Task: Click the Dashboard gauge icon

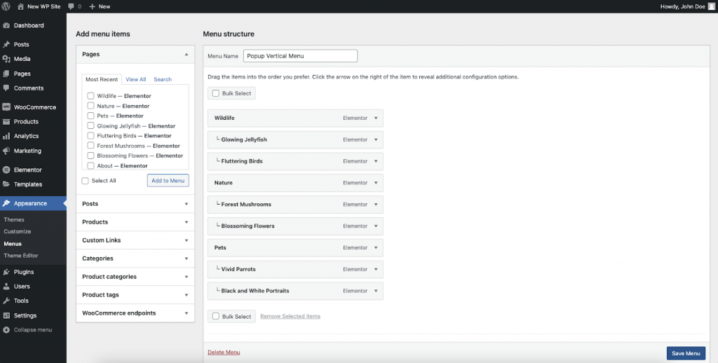Action: coord(6,26)
